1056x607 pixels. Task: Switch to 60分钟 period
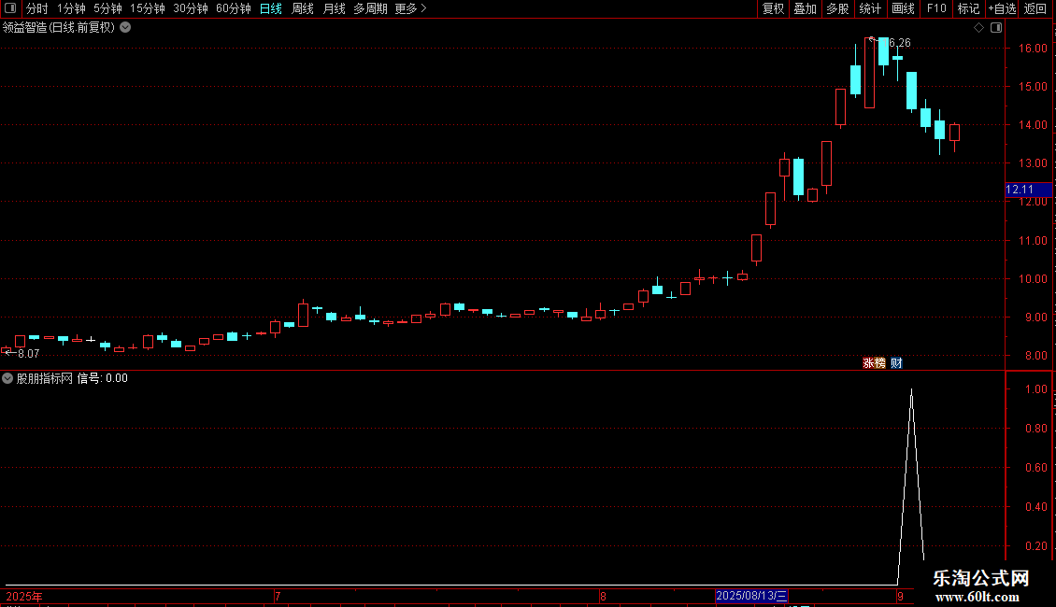point(234,8)
